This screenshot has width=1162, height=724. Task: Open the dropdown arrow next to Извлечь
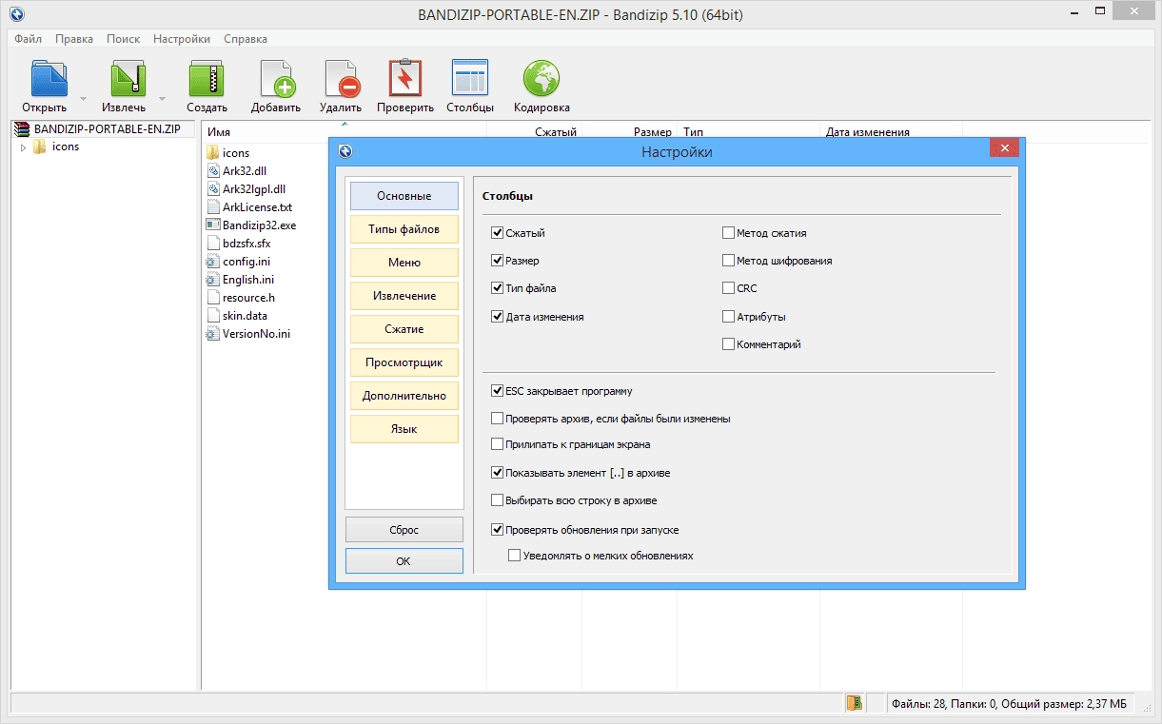pos(162,97)
